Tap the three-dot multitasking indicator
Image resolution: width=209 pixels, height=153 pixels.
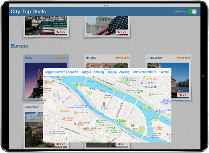click(x=106, y=6)
